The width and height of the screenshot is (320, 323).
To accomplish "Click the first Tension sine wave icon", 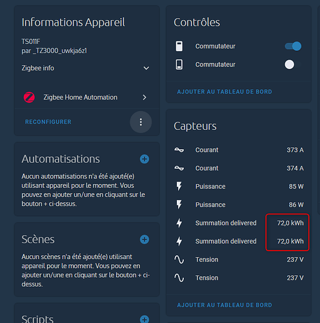I will pos(179,260).
